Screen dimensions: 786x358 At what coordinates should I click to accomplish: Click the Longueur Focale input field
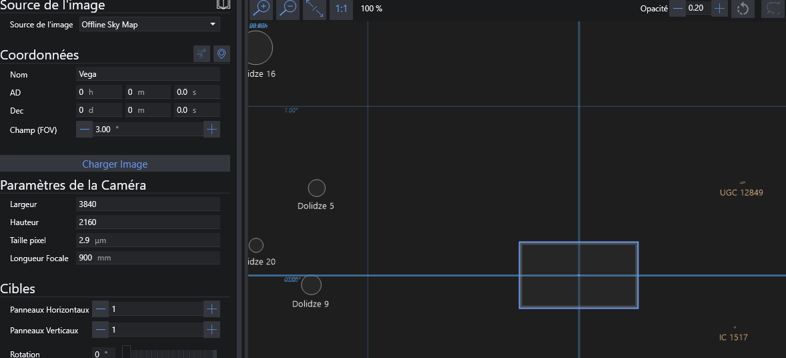148,258
